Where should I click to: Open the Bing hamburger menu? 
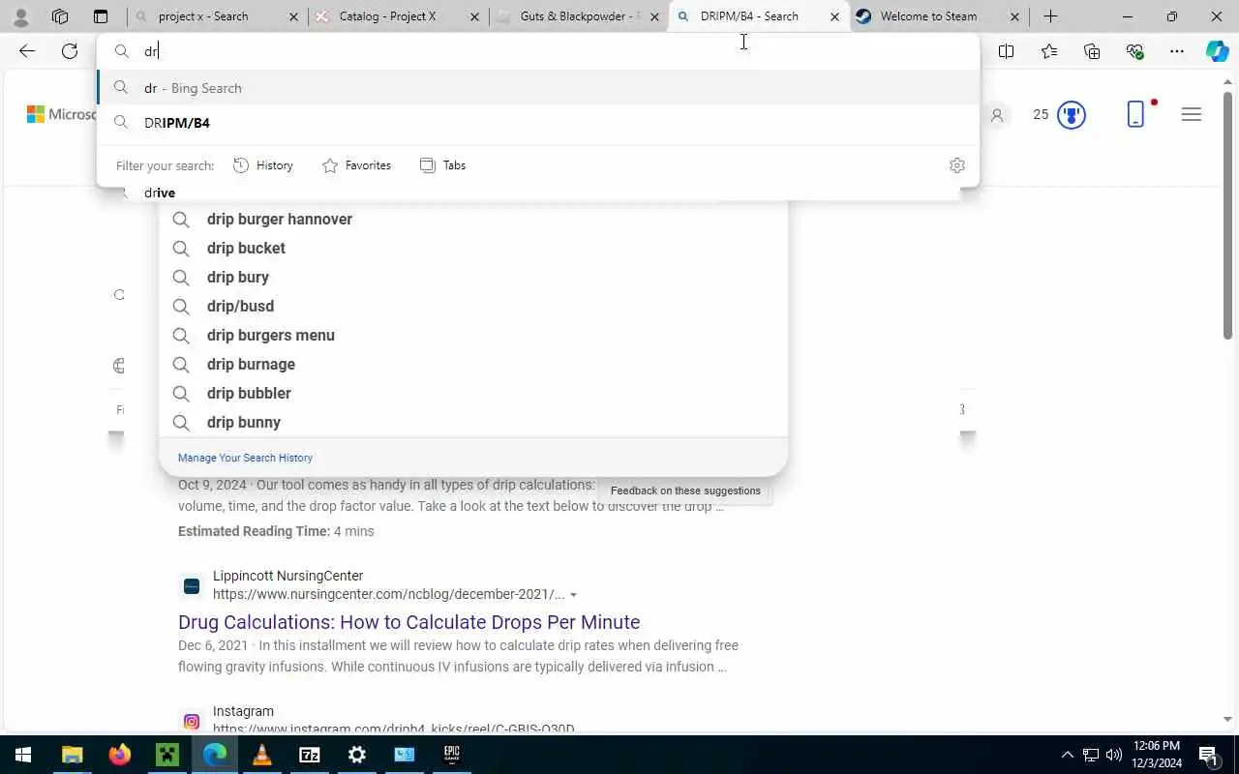(1192, 115)
